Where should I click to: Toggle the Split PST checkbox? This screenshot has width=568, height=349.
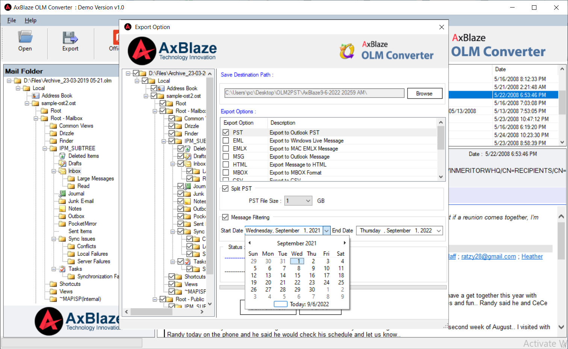click(x=226, y=189)
